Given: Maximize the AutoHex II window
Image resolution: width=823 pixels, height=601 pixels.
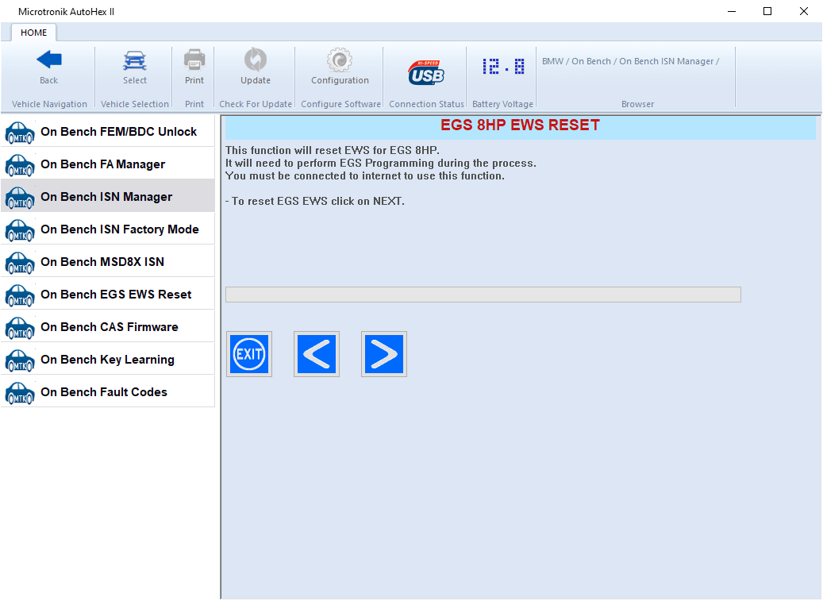Looking at the screenshot, I should click(x=767, y=11).
